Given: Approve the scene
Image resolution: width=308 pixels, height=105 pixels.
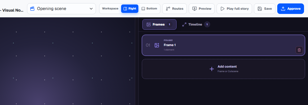Looking at the screenshot, I should [291, 9].
